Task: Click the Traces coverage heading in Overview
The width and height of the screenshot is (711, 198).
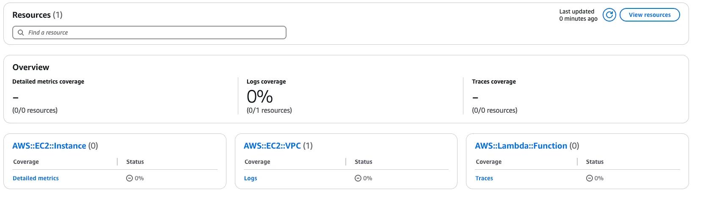Action: 493,82
